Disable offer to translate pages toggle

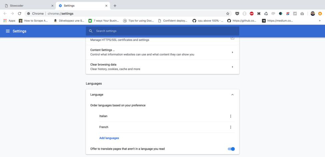231,149
